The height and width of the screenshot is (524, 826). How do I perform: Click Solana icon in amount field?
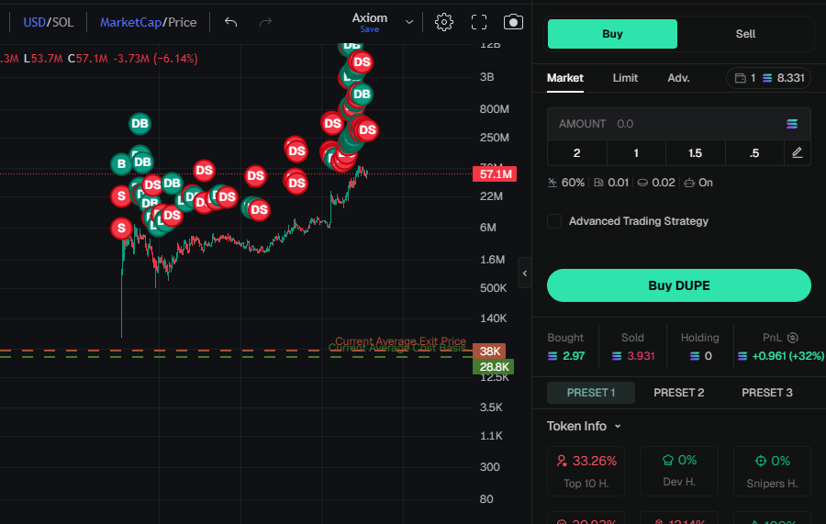click(x=792, y=124)
